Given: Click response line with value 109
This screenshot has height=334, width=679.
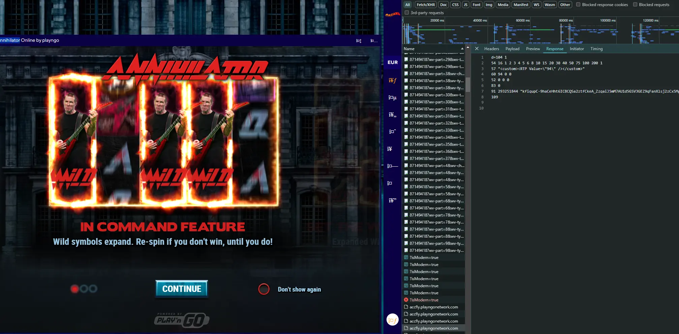Looking at the screenshot, I should pos(494,97).
